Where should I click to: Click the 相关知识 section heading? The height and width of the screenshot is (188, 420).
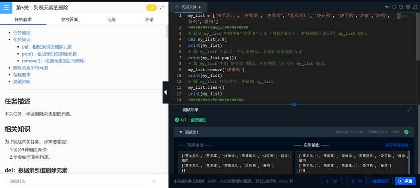(x=17, y=129)
